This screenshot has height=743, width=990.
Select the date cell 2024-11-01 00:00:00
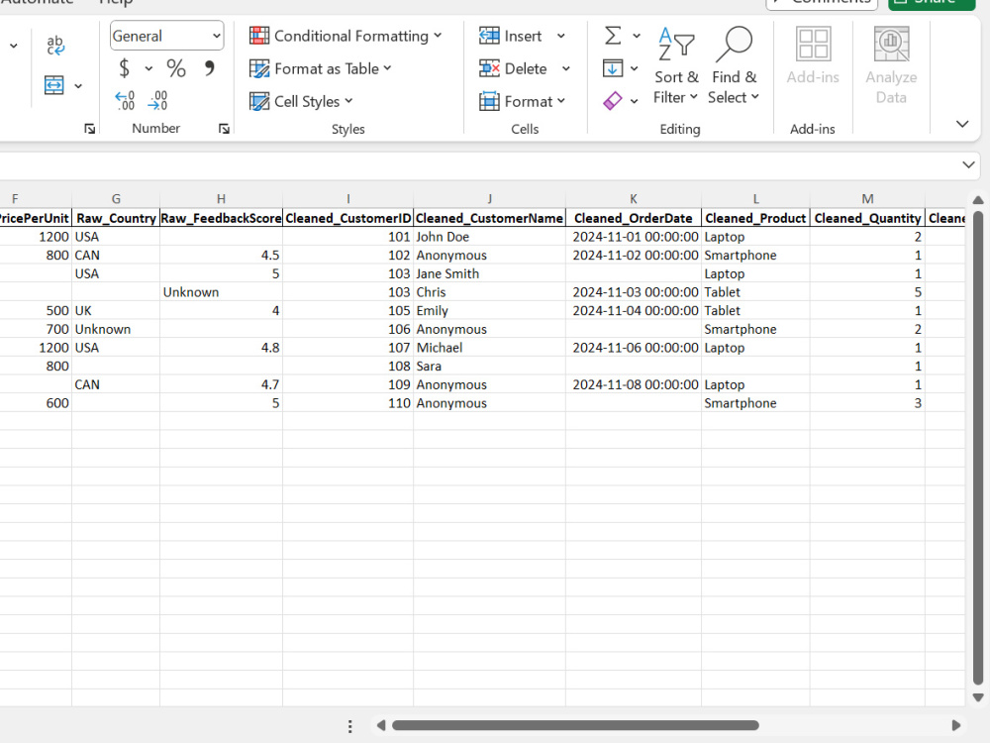(634, 237)
